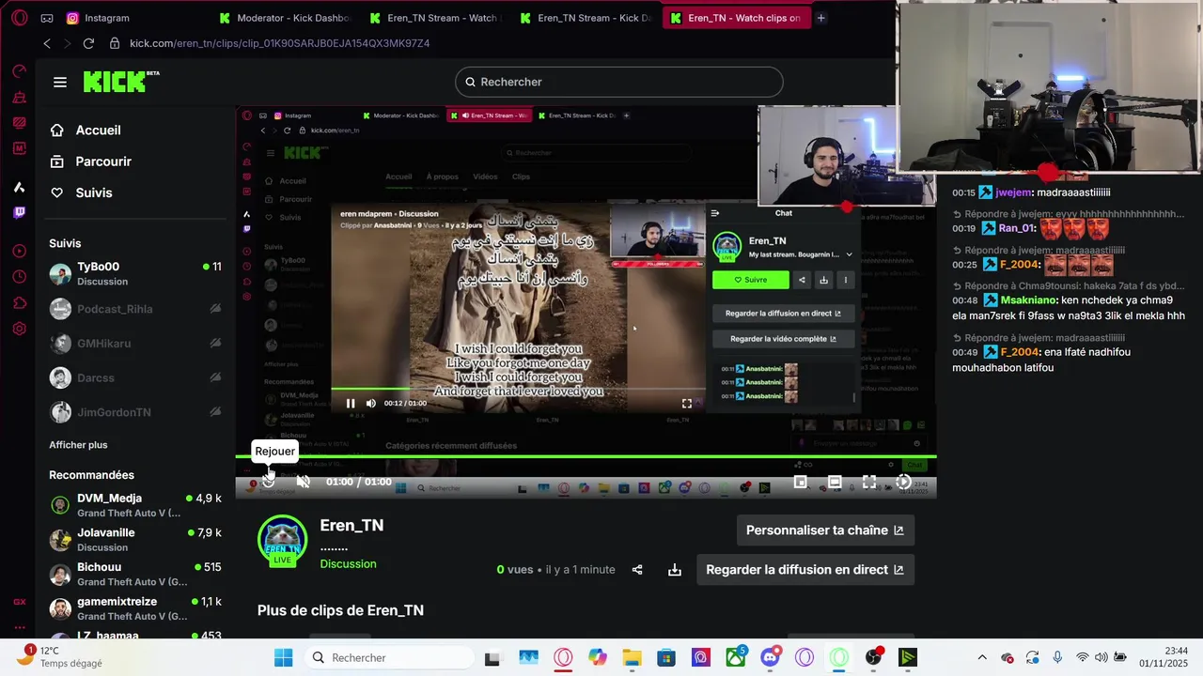Switch to Moderator - Kick Dashboard tab
This screenshot has width=1203, height=676.
[283, 18]
